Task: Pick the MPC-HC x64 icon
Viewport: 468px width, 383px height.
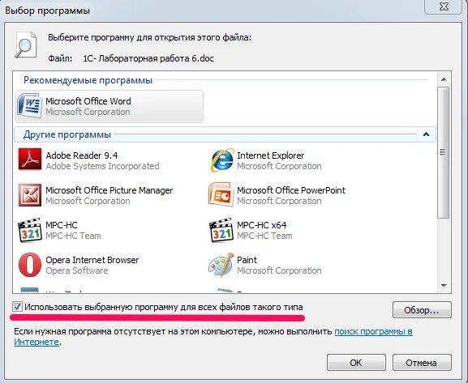Action: pyautogui.click(x=221, y=230)
